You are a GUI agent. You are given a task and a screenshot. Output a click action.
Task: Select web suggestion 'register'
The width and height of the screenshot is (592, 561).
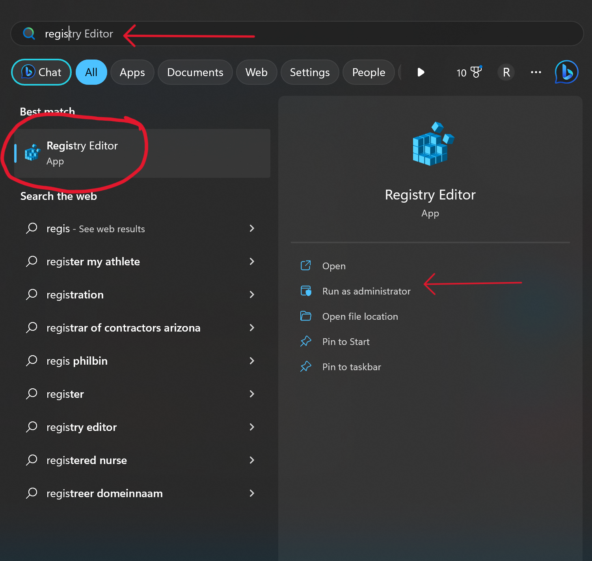click(x=142, y=394)
